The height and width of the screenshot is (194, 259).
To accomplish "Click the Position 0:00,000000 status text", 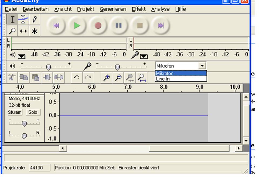I will pyautogui.click(x=85, y=168).
